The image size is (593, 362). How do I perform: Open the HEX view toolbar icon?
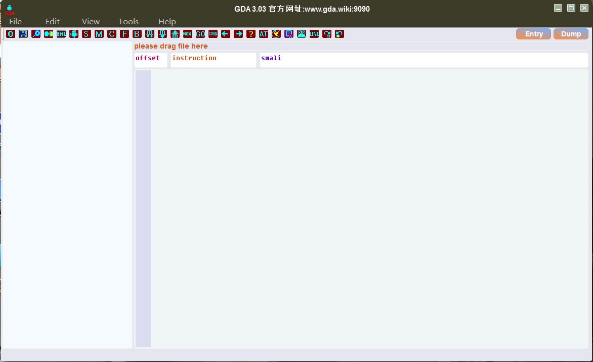(x=188, y=34)
